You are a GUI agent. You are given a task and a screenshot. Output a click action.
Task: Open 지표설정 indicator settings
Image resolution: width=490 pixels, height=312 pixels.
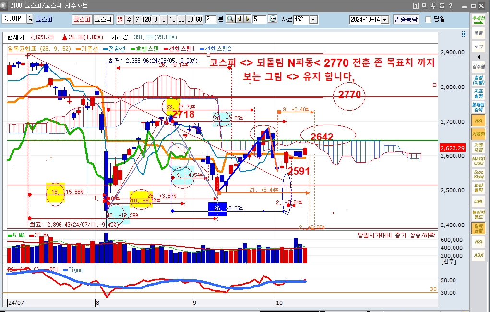tap(478, 94)
